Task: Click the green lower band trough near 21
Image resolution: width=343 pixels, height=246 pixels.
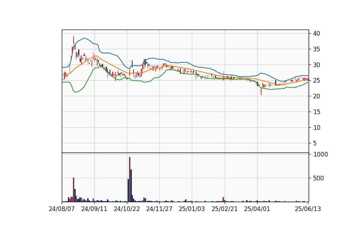Action: pyautogui.click(x=76, y=92)
